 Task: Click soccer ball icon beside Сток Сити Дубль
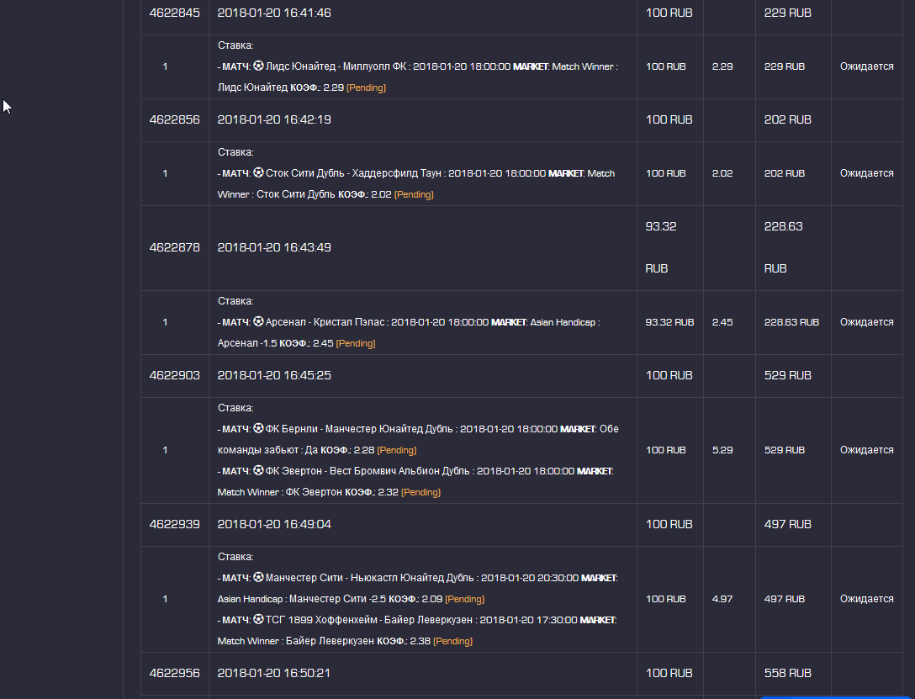tap(258, 173)
